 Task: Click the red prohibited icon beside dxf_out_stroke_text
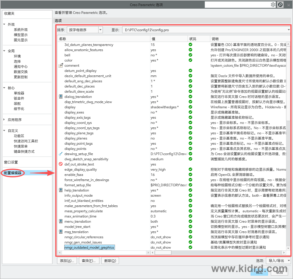[61, 164]
